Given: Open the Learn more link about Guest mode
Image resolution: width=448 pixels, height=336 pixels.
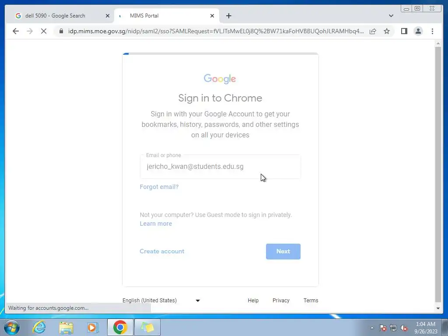Looking at the screenshot, I should pos(156,224).
